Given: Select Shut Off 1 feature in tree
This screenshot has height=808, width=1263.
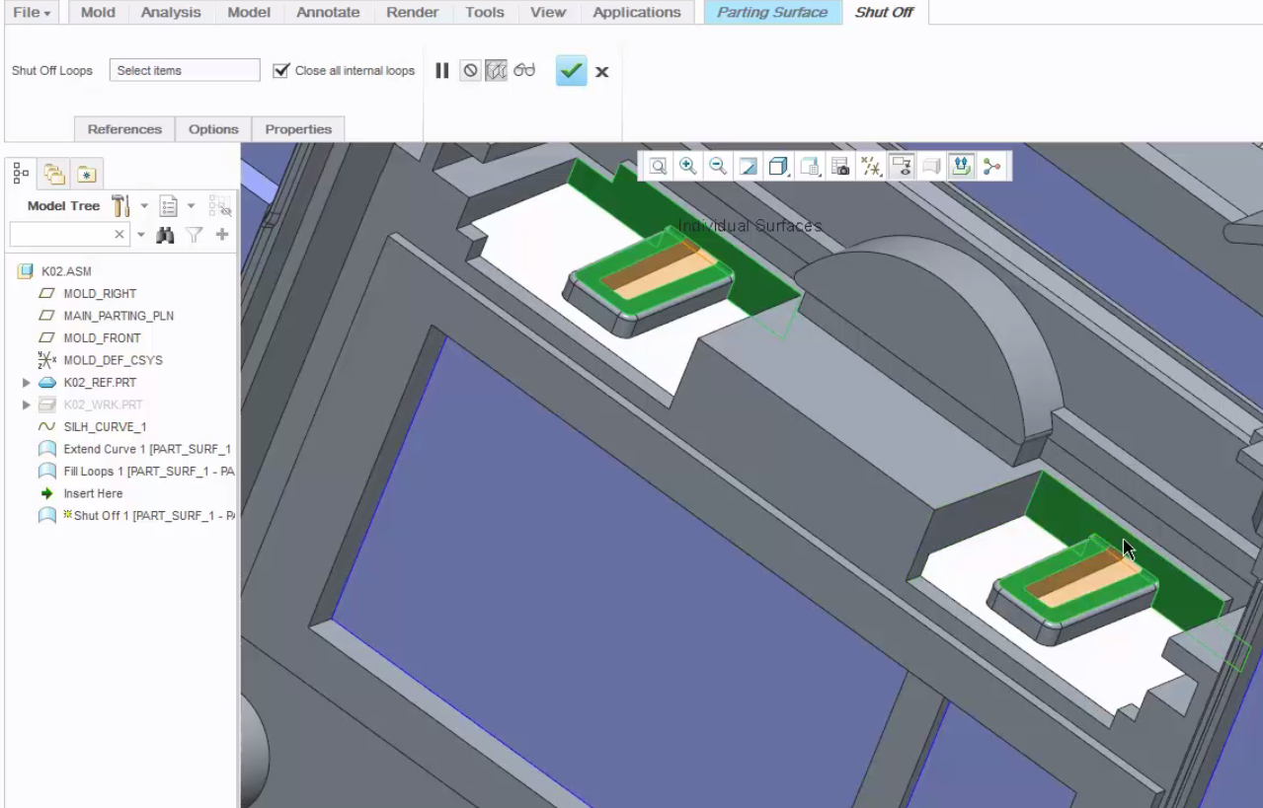Looking at the screenshot, I should click(148, 515).
